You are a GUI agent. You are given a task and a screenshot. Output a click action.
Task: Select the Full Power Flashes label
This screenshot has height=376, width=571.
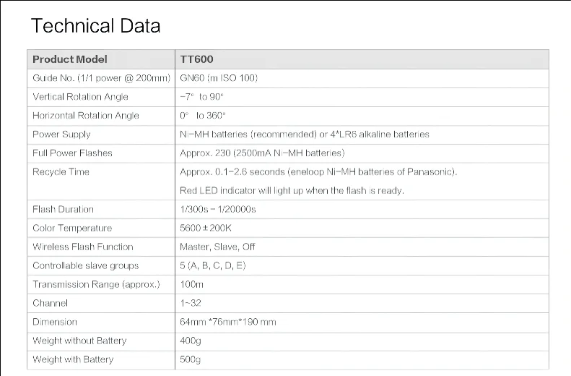coord(72,153)
